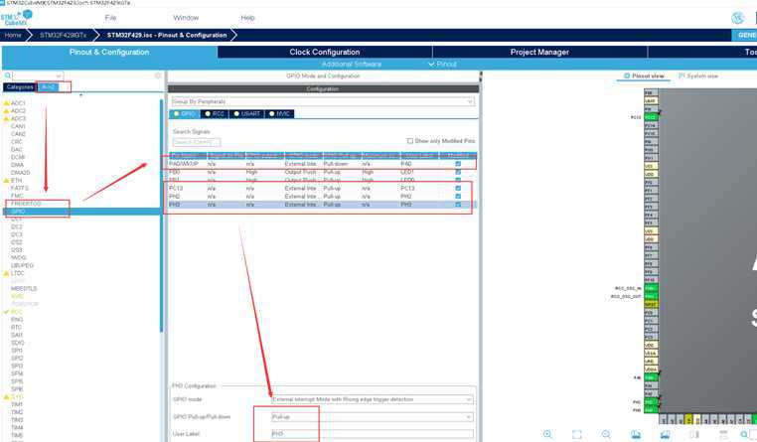
Task: Click the peripheral search magnifier icon
Action: [x=8, y=75]
